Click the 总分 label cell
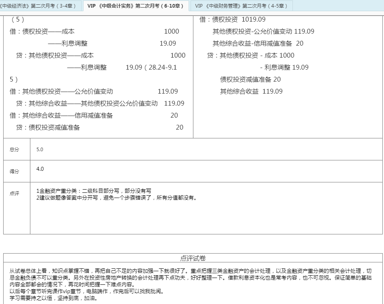The width and height of the screenshot is (384, 304). [14, 149]
